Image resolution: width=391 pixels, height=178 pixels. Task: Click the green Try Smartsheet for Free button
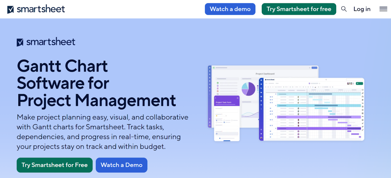point(54,165)
